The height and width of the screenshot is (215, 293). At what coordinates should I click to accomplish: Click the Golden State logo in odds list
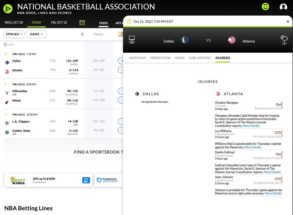[7, 132]
